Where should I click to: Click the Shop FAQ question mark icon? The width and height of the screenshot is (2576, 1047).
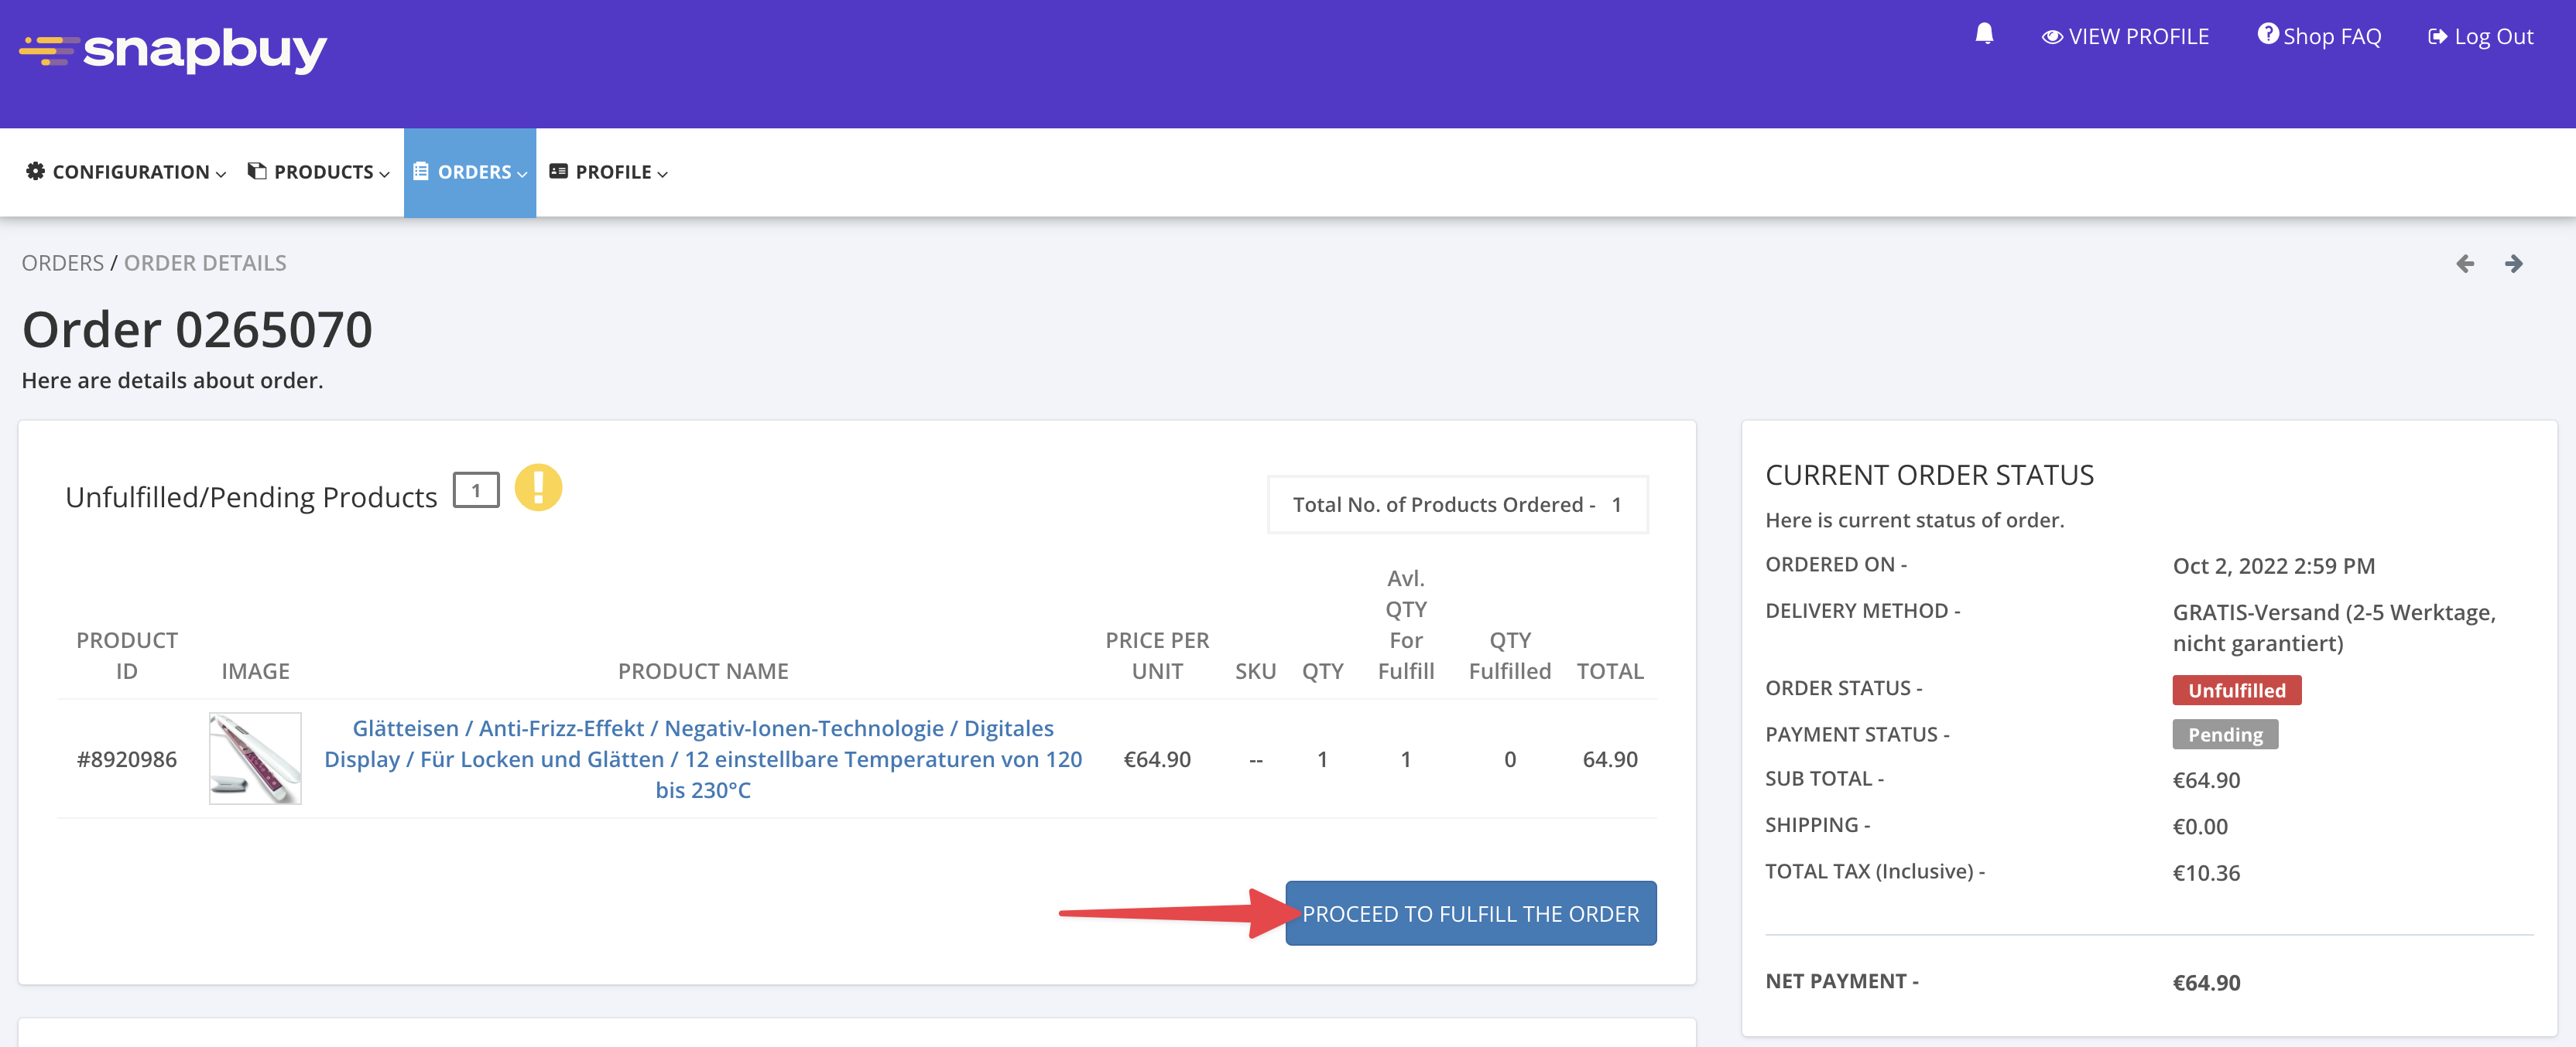point(2267,35)
